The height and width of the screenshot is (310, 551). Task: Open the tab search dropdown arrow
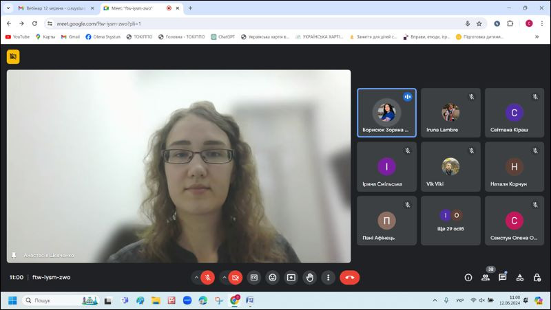tap(8, 8)
